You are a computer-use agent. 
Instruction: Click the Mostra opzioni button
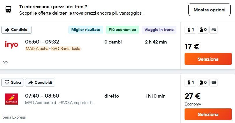[x=209, y=10]
